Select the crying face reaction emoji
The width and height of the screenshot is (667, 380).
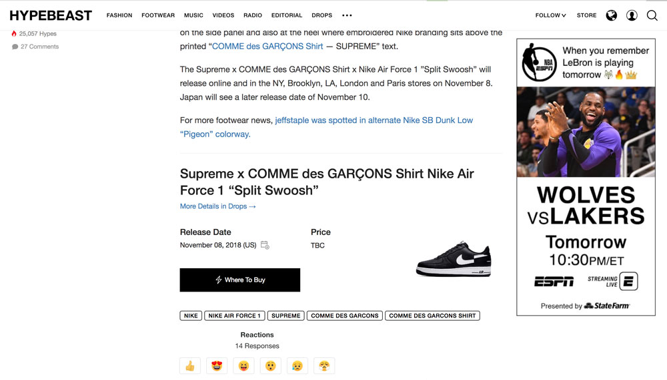click(297, 366)
